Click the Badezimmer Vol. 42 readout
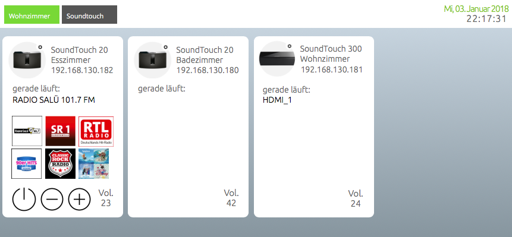Screen dimensions: 512x237 pyautogui.click(x=231, y=198)
